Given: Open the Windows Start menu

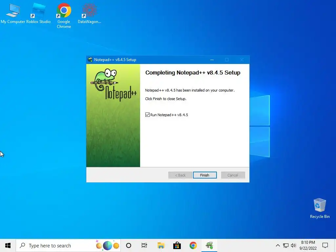Looking at the screenshot, I should pyautogui.click(x=8, y=245).
